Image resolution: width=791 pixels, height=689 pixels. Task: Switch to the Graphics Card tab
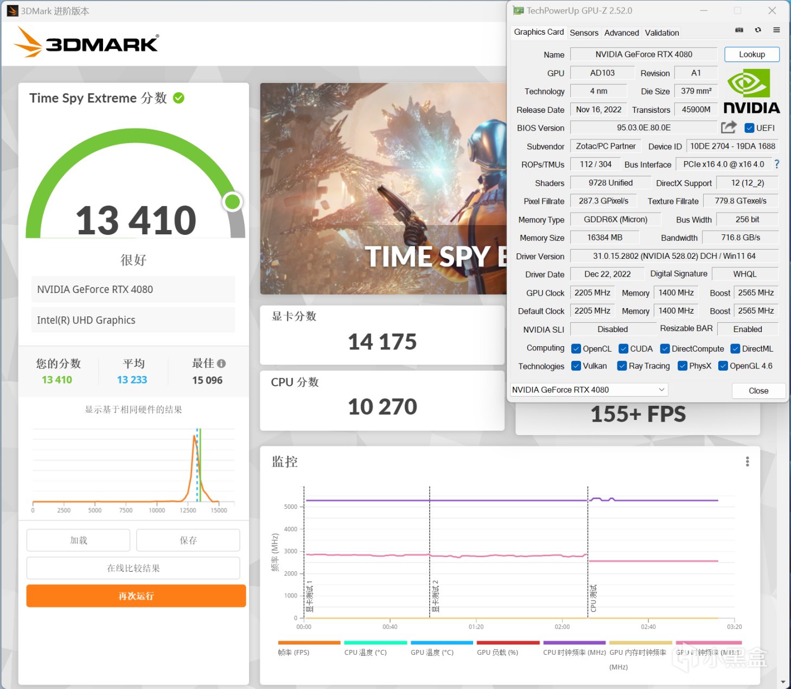539,32
